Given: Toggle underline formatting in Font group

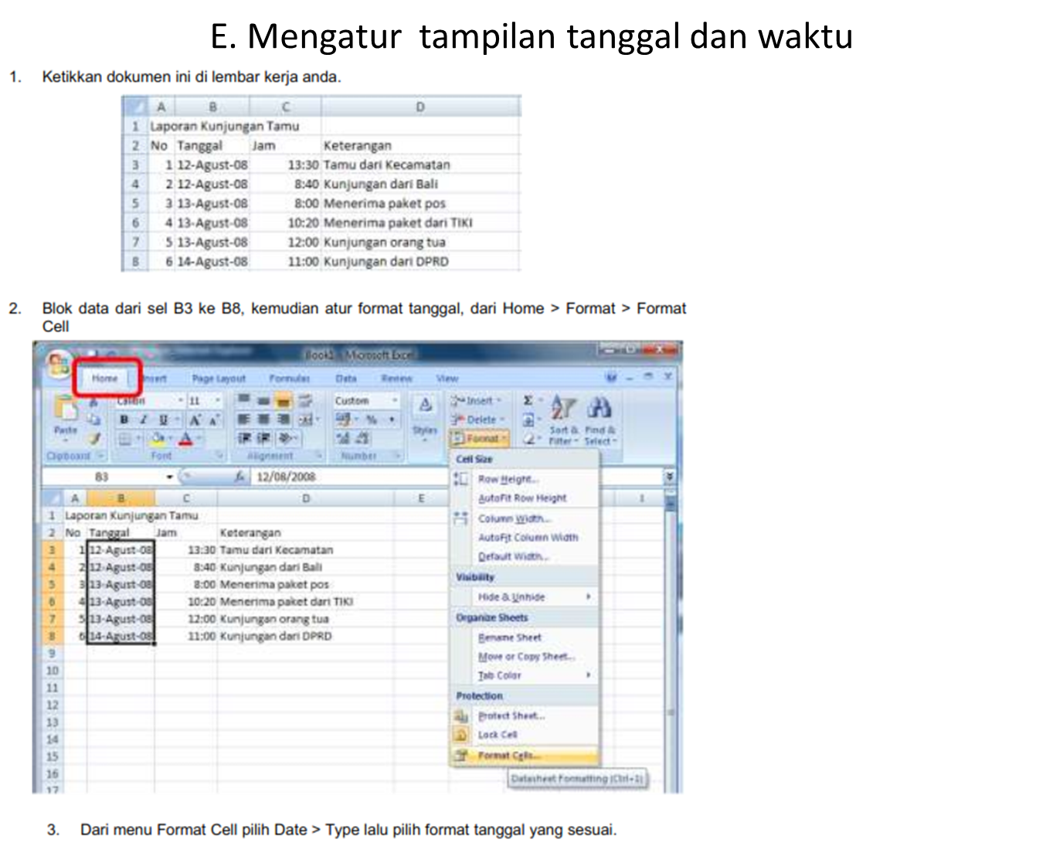Looking at the screenshot, I should coord(163,420).
